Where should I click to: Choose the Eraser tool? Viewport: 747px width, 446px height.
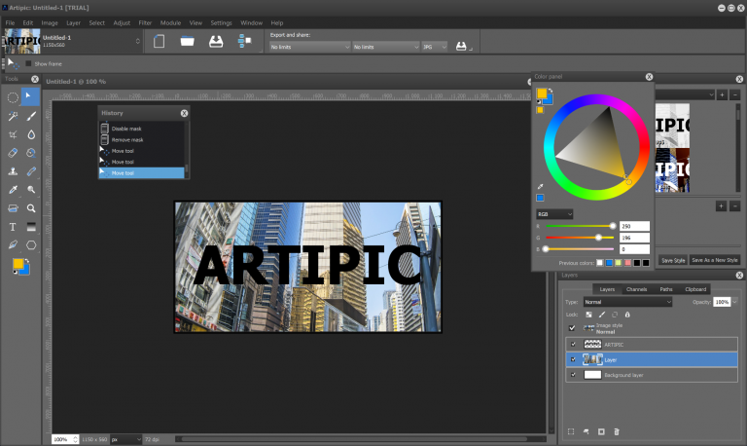click(13, 153)
